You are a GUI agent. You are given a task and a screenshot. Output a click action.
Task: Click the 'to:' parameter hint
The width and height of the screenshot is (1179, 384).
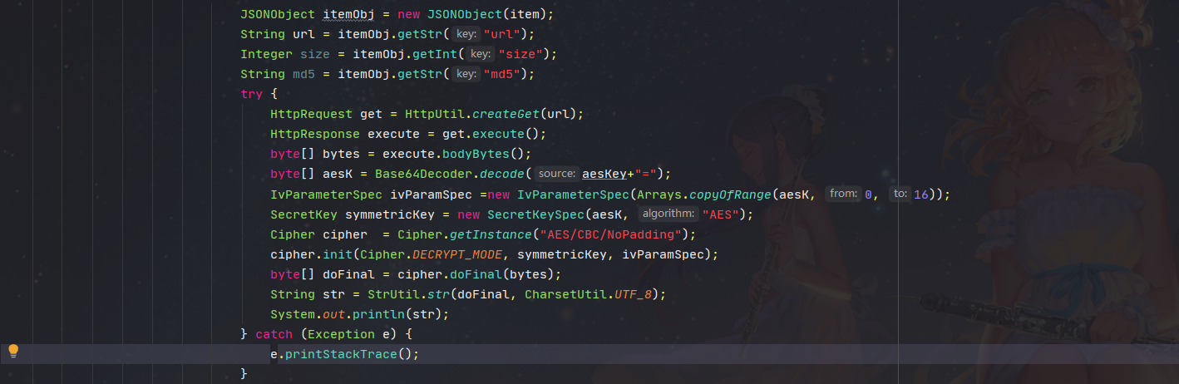(900, 194)
